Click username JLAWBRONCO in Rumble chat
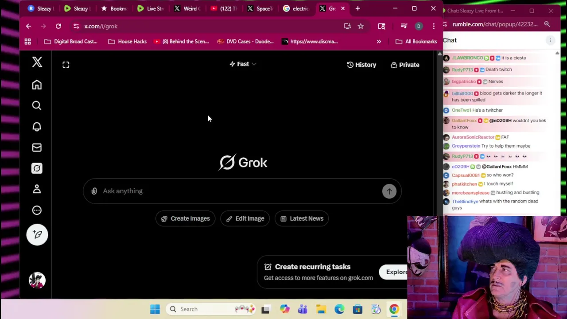The image size is (567, 319). pyautogui.click(x=467, y=58)
